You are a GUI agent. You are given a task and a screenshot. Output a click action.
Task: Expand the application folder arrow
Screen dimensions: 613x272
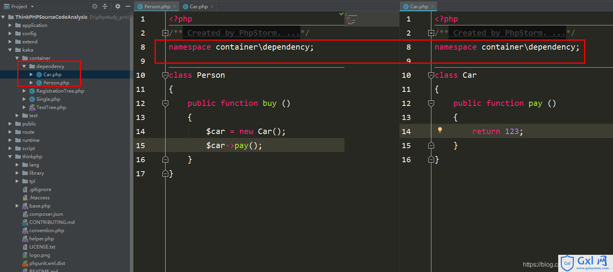[11, 25]
